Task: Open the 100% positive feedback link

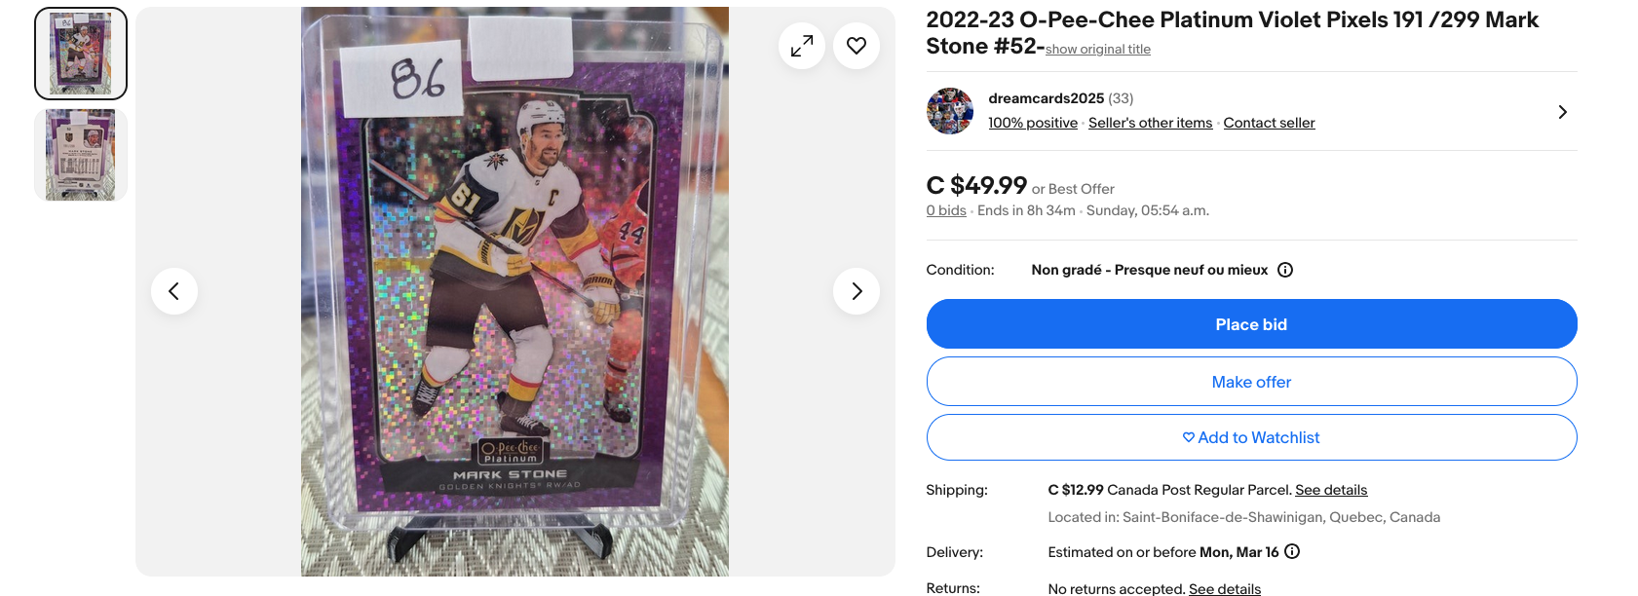Action: [1033, 123]
